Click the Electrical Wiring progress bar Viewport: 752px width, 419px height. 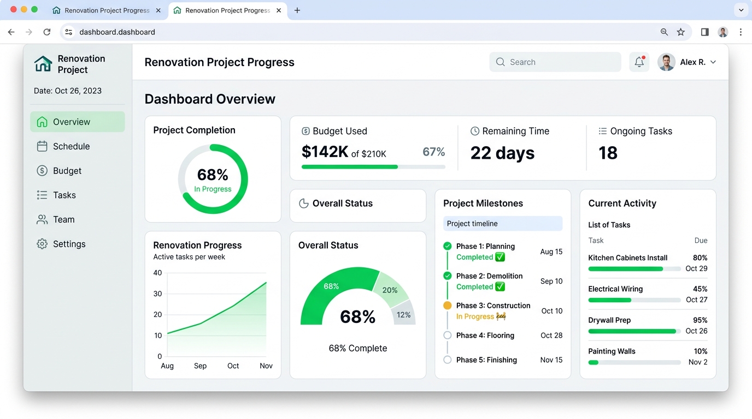(634, 300)
